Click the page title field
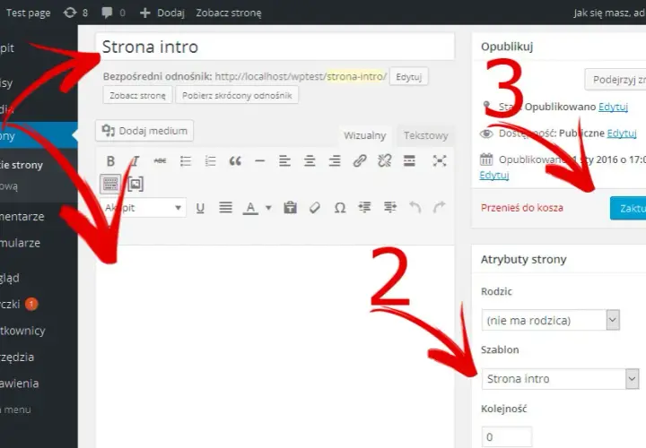This screenshot has width=646, height=448. [275, 47]
